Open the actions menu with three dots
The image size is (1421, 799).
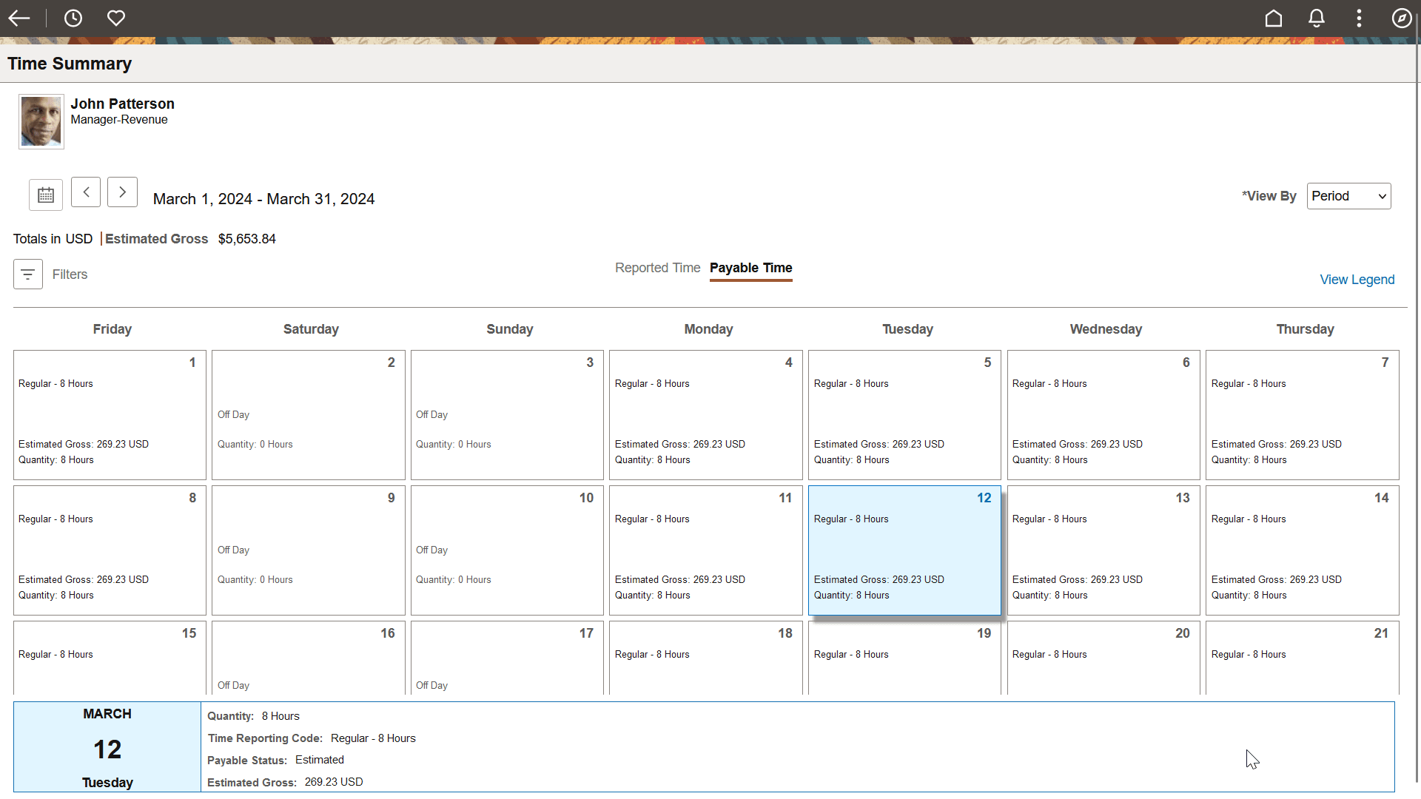[1360, 18]
